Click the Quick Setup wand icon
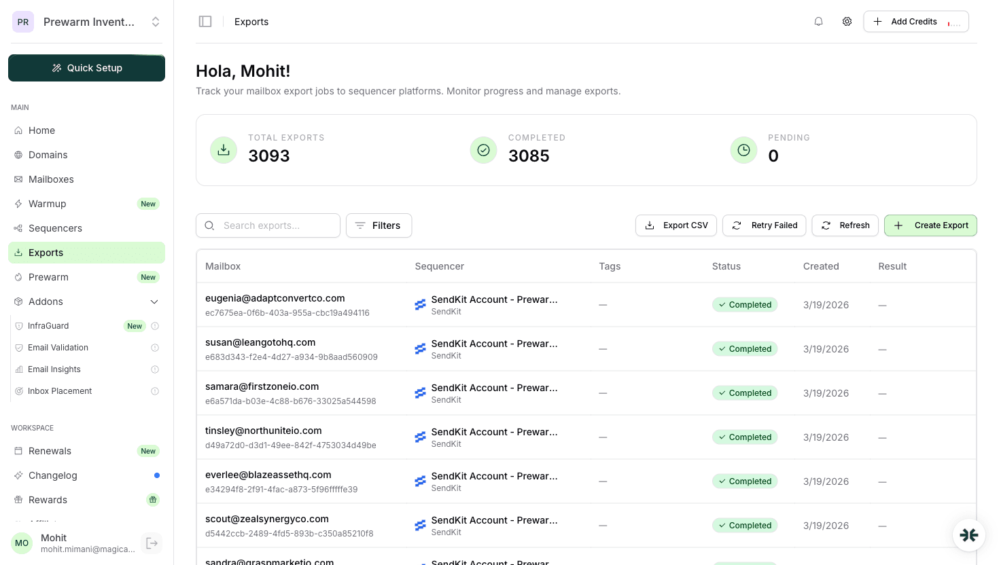The width and height of the screenshot is (999, 565). (58, 68)
